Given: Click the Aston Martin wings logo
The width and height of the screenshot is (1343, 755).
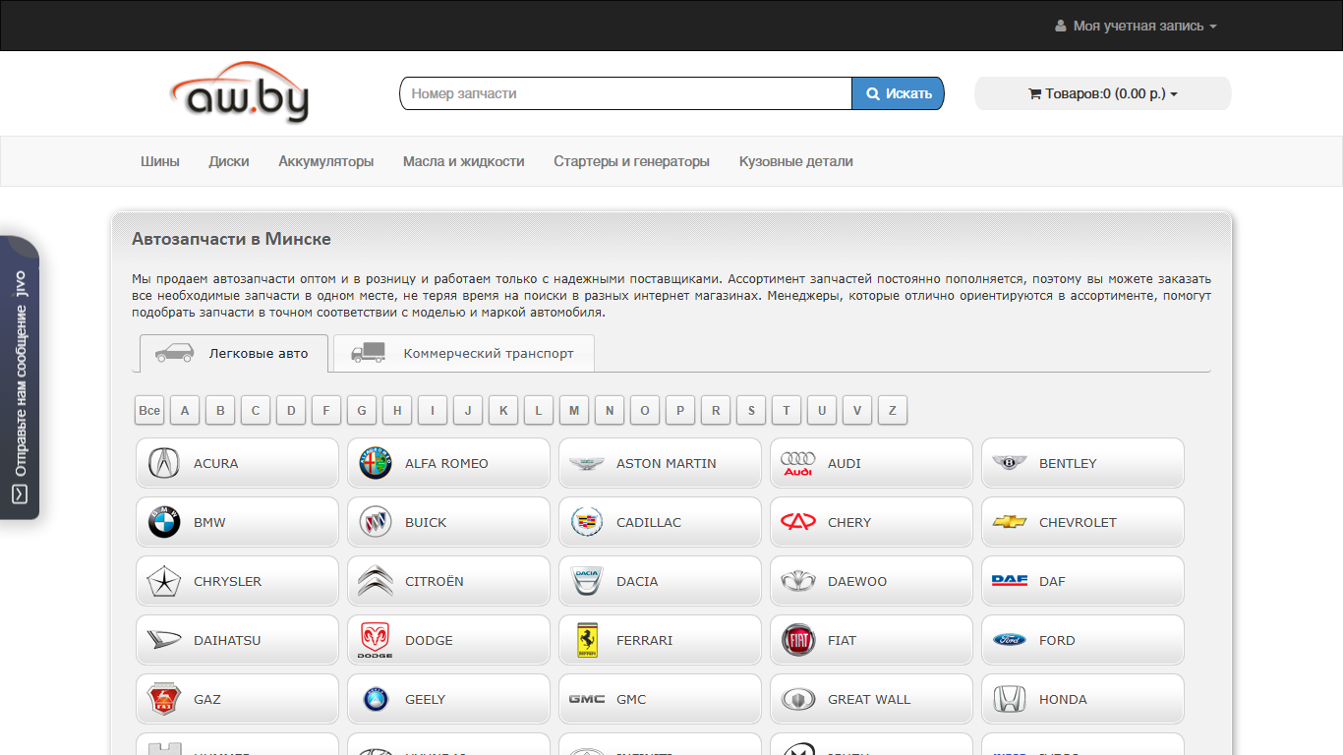Looking at the screenshot, I should click(587, 463).
